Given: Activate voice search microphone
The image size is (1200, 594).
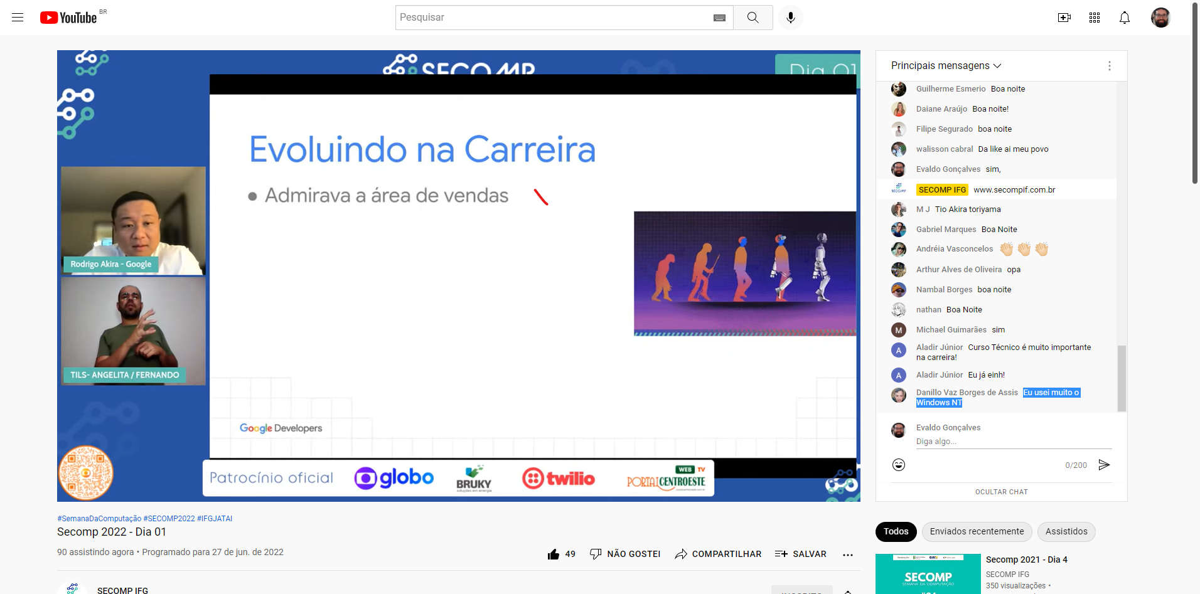Looking at the screenshot, I should click(790, 18).
